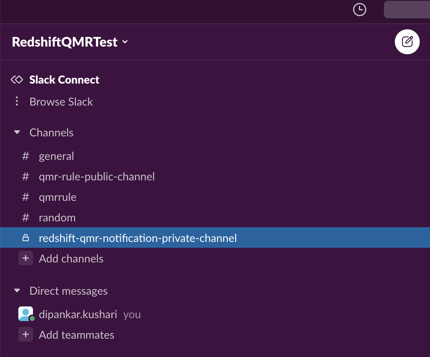Viewport: 430px width, 357px height.
Task: Click dipankar.kushari's avatar image
Action: click(26, 314)
